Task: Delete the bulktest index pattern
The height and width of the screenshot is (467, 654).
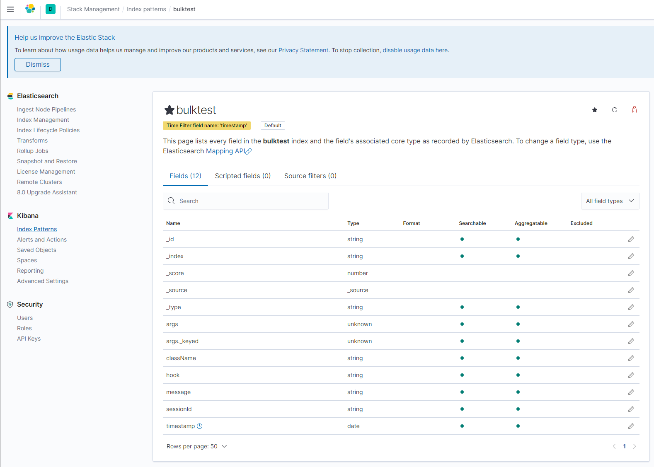Action: point(635,110)
